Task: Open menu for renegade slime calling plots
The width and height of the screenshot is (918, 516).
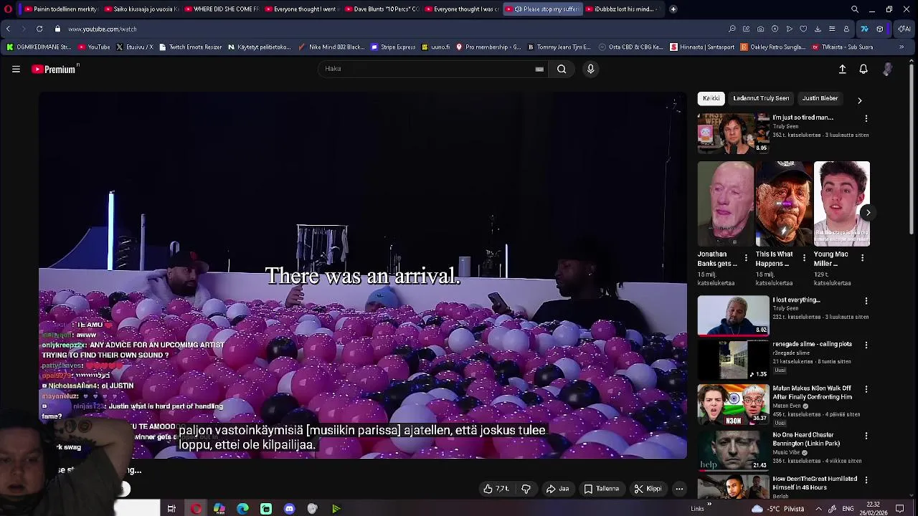Action: click(866, 345)
